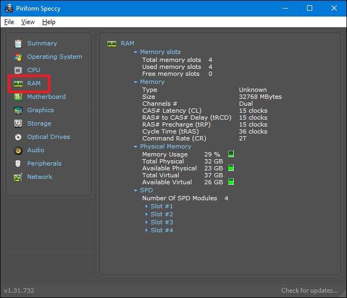Expand Slot #3 details
The height and width of the screenshot is (298, 347).
(161, 222)
